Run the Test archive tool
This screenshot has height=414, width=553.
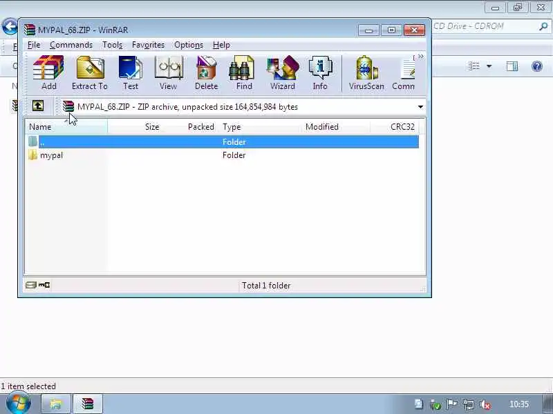click(x=131, y=72)
